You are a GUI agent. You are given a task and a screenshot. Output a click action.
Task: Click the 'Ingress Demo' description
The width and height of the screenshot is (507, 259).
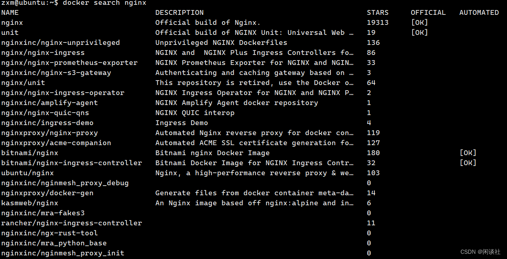tap(181, 123)
